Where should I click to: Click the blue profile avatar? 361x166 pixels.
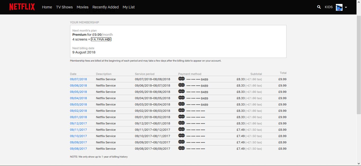pos(339,7)
